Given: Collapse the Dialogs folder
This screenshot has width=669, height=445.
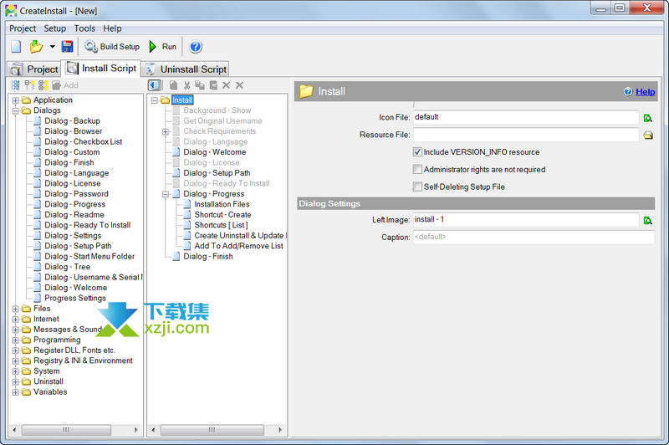Looking at the screenshot, I should click(x=15, y=111).
